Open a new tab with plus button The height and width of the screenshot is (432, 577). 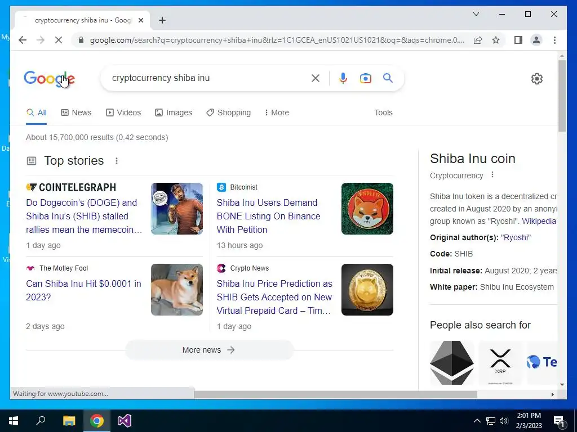162,20
